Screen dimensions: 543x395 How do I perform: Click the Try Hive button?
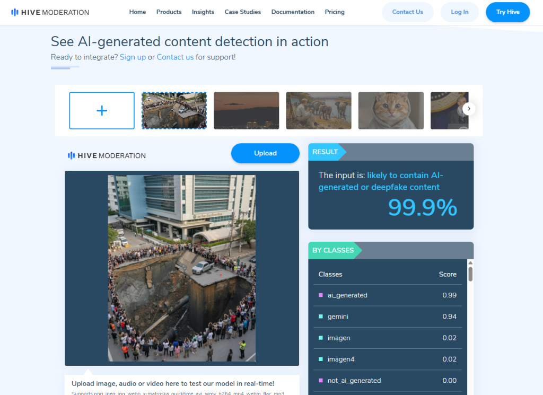coord(507,12)
